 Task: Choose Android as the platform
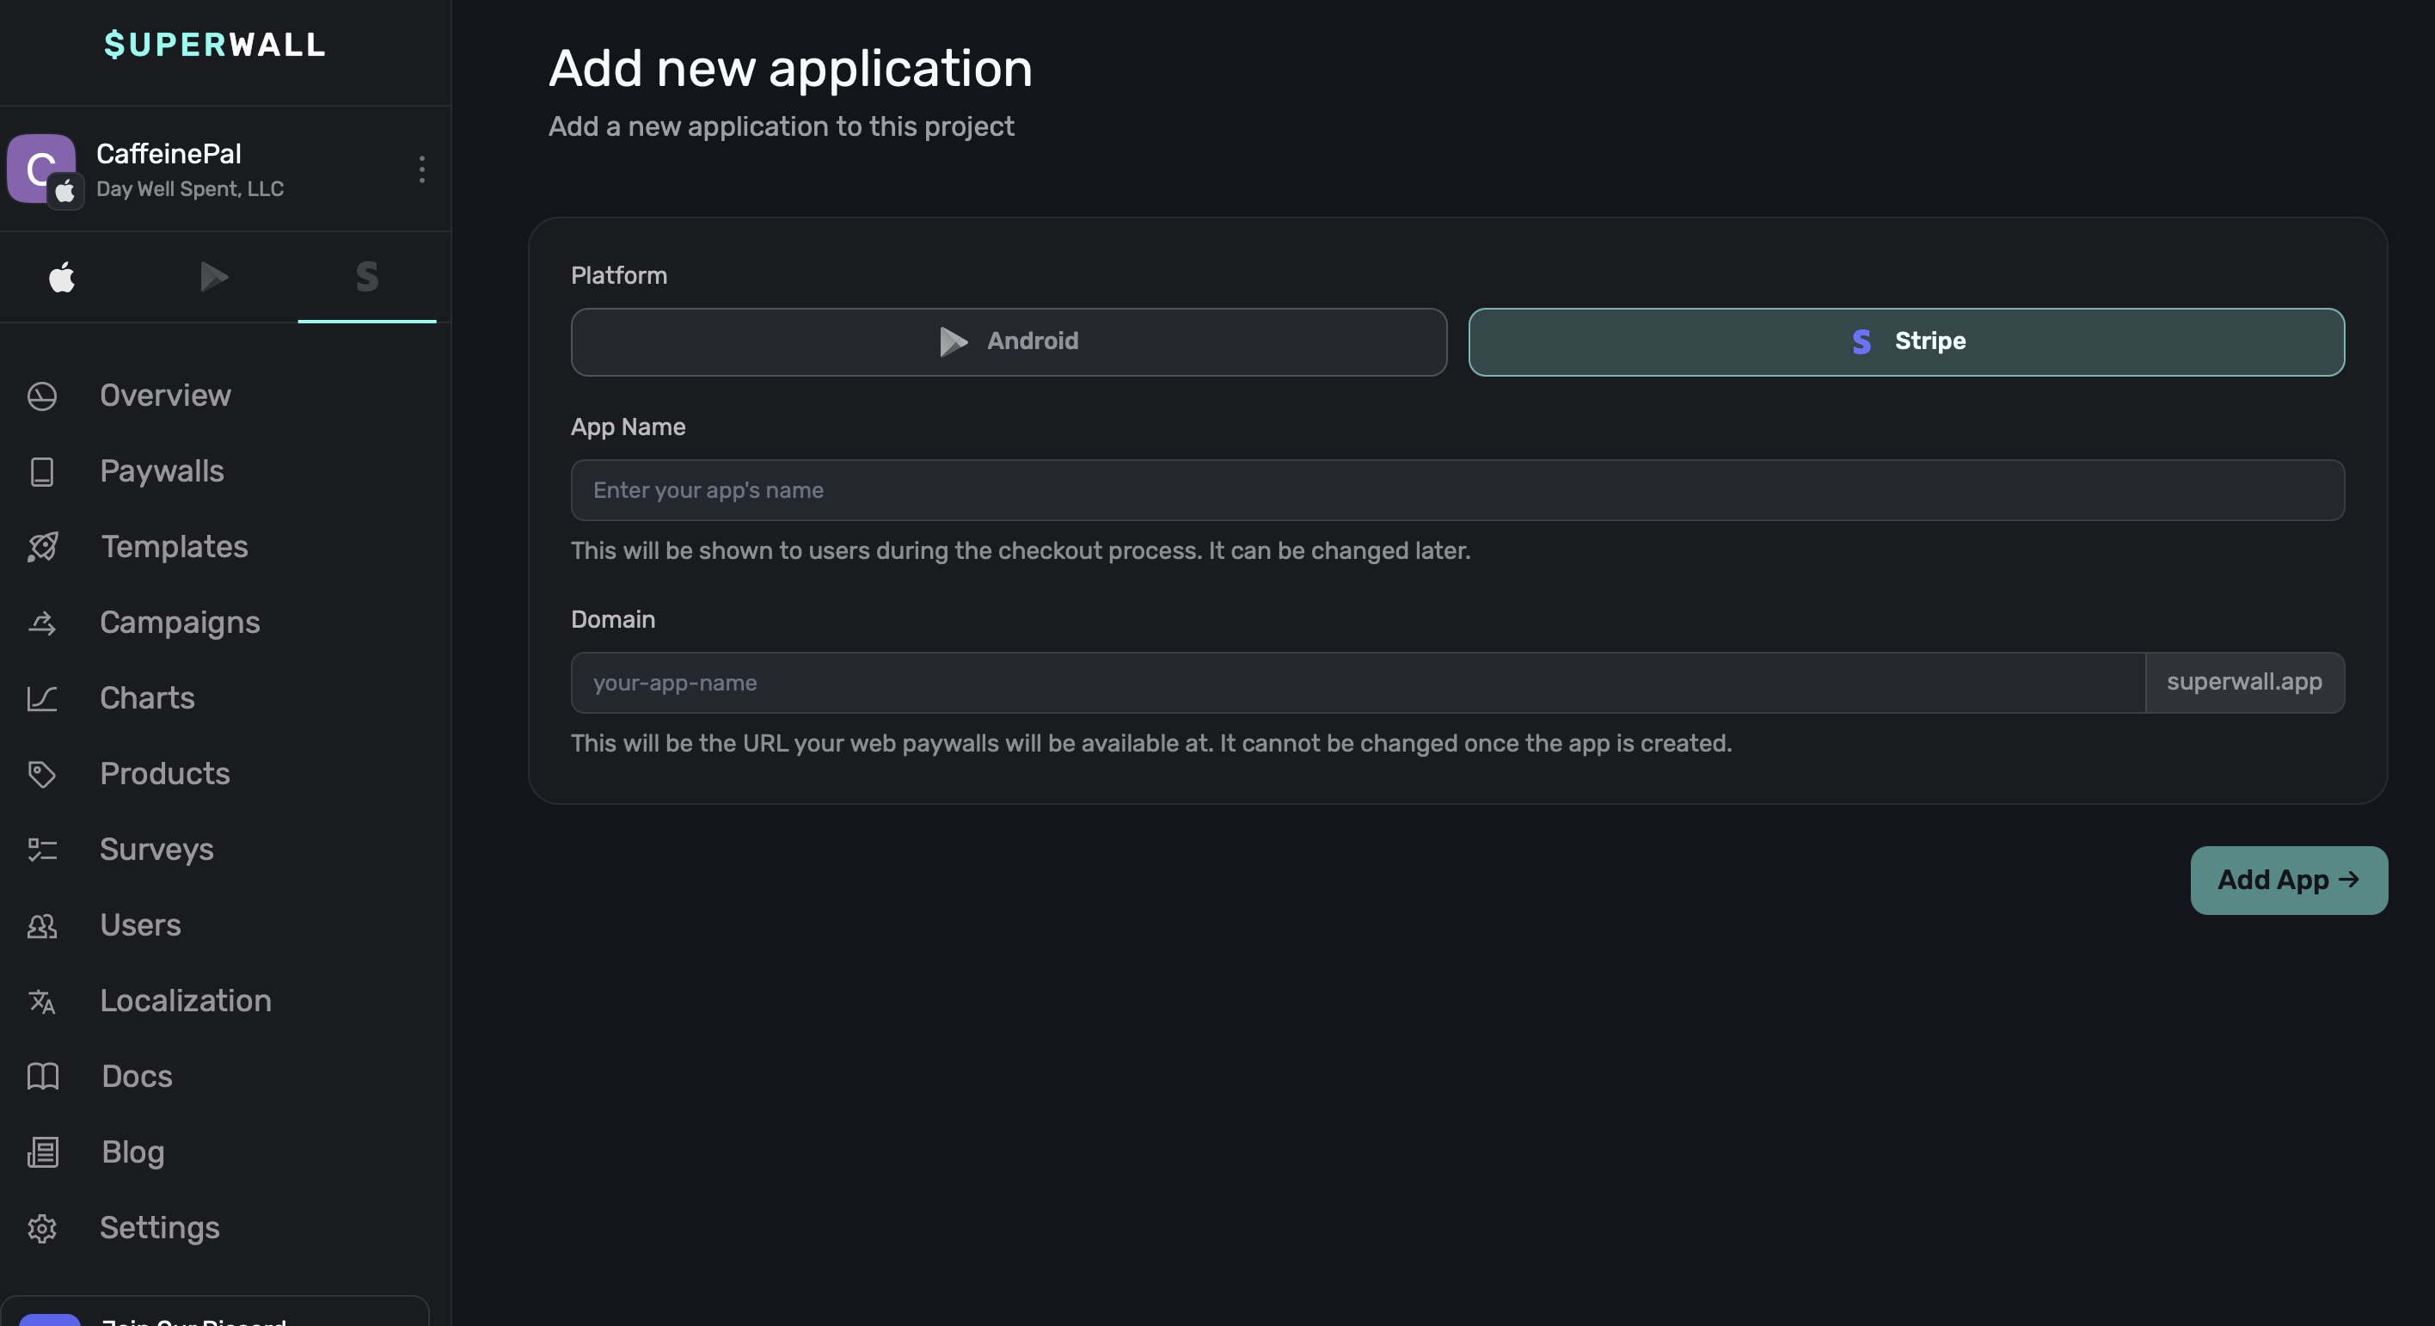1008,341
